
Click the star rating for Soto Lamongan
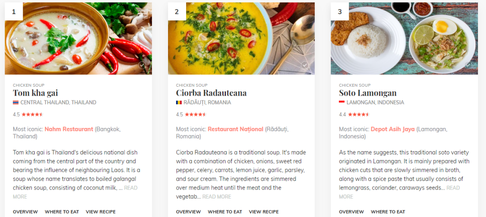pyautogui.click(x=358, y=114)
